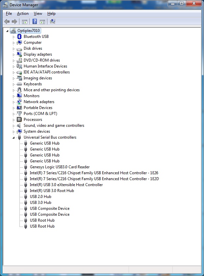Expand the System devices category
This screenshot has height=276, width=204.
(x=13, y=132)
